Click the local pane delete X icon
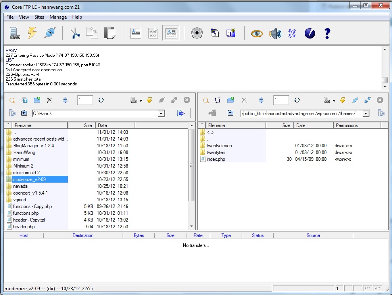392x295 pixels. coord(50,100)
